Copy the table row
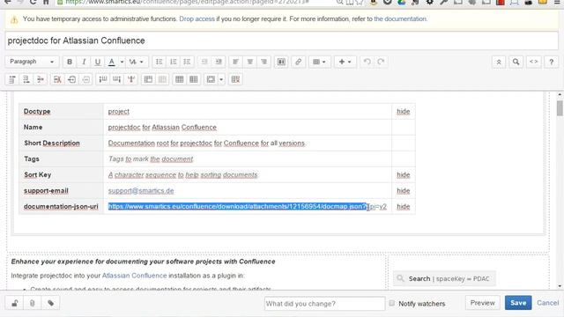Image resolution: width=564 pixels, height=317 pixels. click(x=71, y=79)
